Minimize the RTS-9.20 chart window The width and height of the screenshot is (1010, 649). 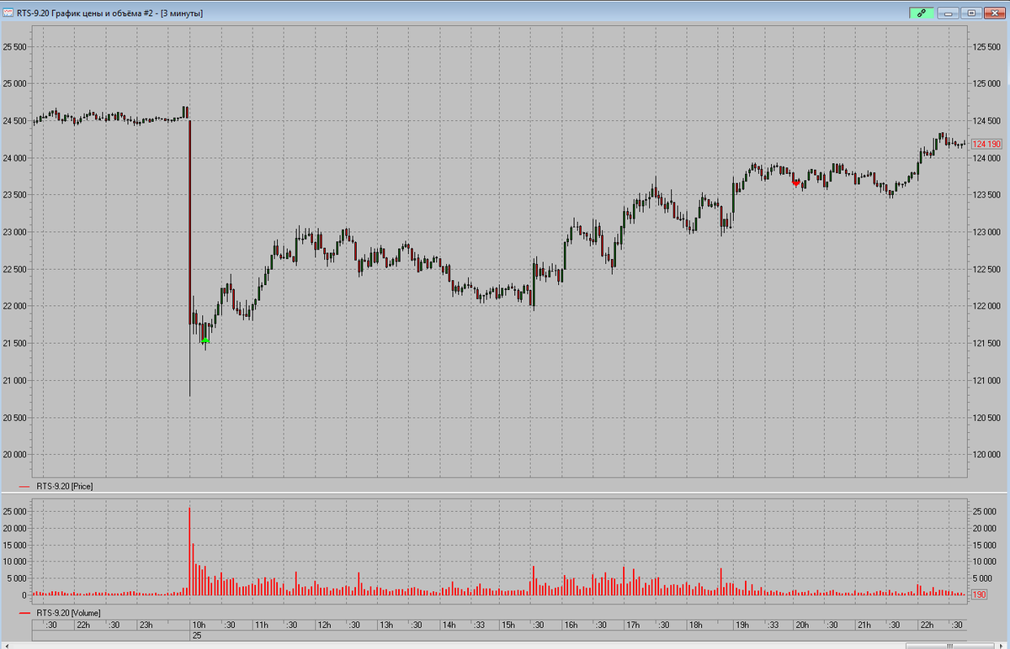(949, 13)
